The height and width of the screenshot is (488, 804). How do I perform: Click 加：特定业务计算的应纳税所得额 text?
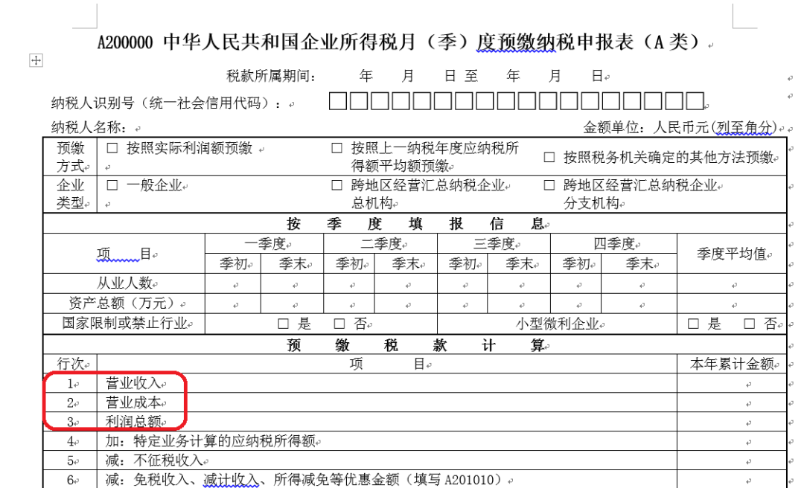[x=210, y=441]
